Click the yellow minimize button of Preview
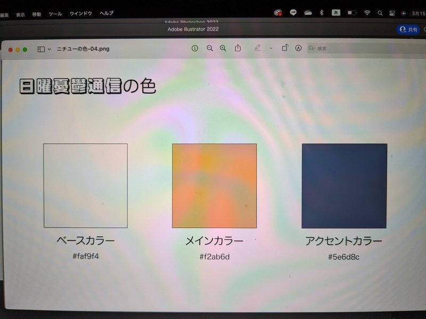 18,49
